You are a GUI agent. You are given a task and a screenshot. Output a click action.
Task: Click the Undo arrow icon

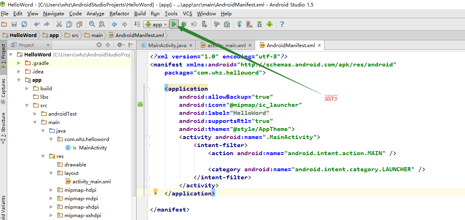coord(37,24)
